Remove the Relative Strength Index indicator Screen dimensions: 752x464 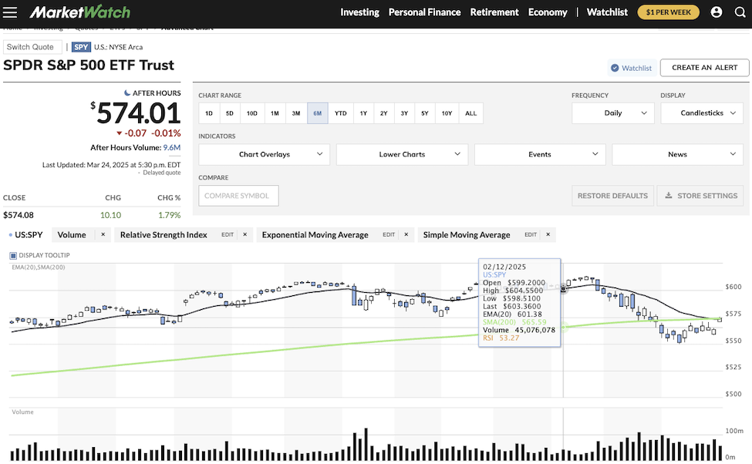pyautogui.click(x=244, y=234)
